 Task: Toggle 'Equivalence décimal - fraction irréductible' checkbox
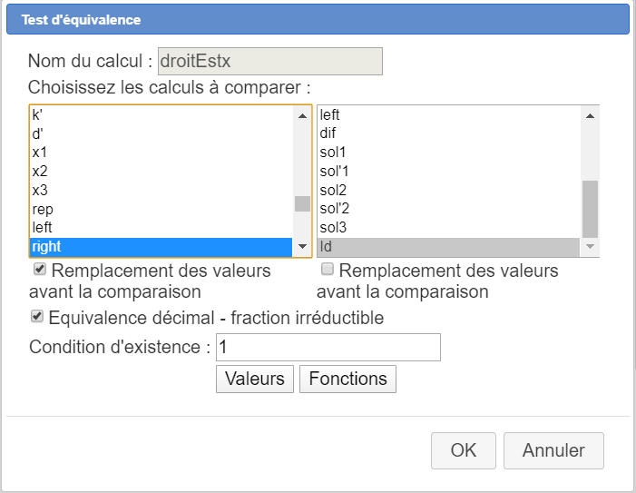click(37, 317)
